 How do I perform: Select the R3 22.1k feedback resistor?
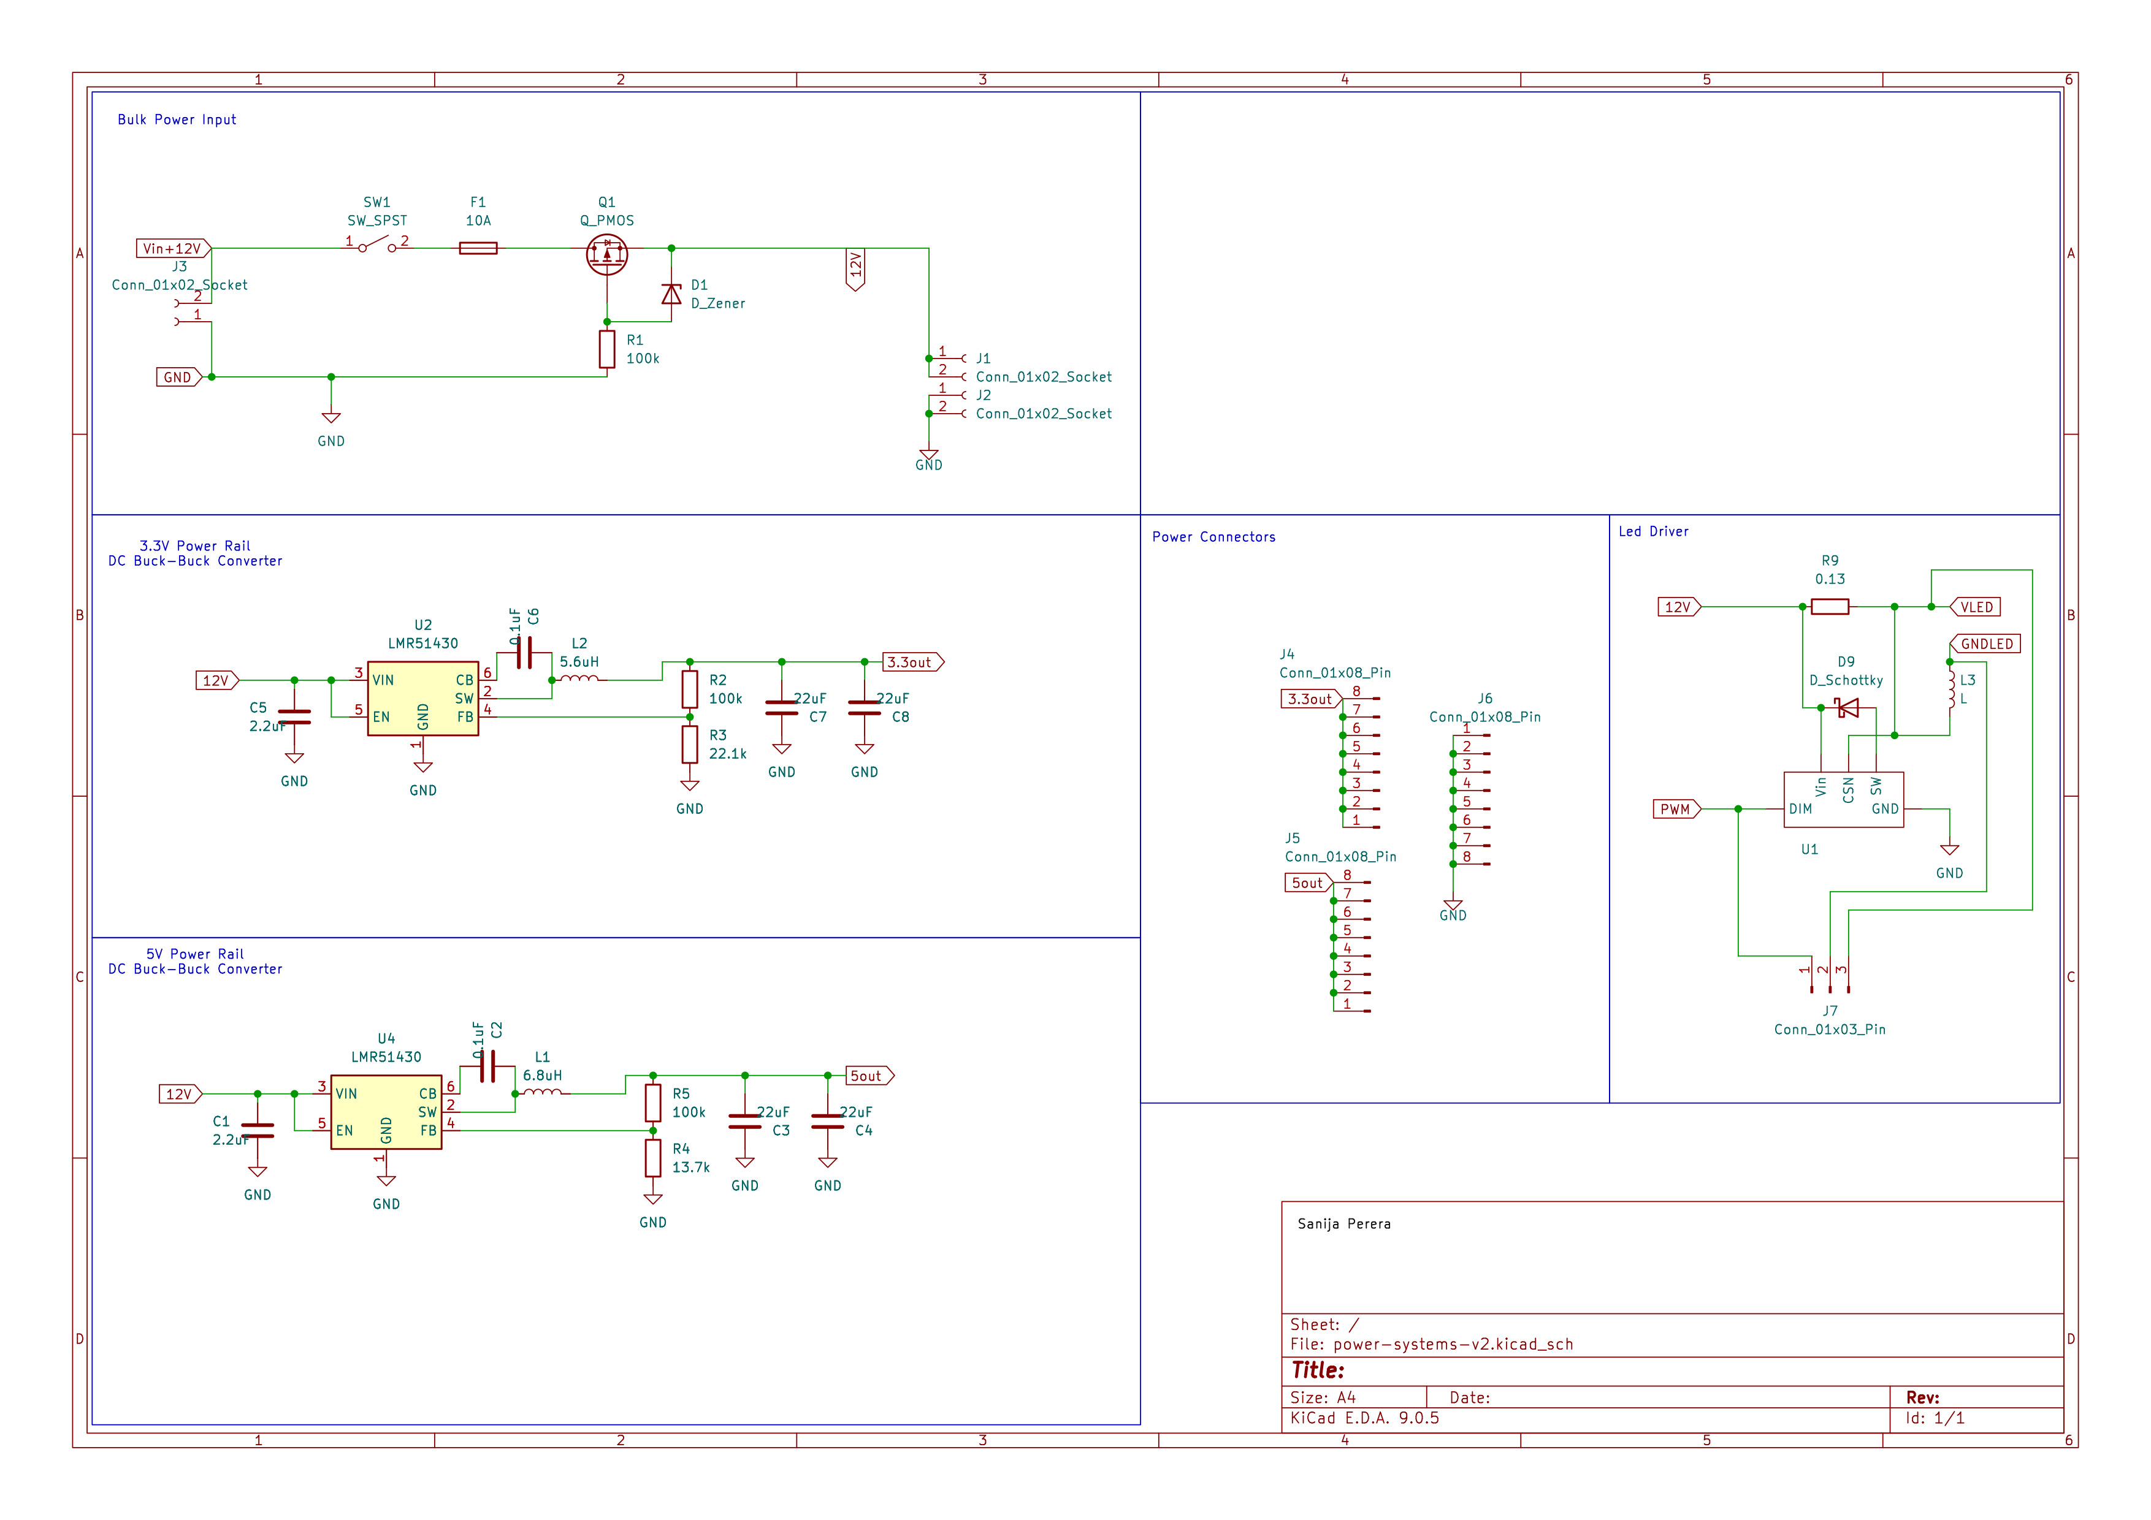pos(690,745)
